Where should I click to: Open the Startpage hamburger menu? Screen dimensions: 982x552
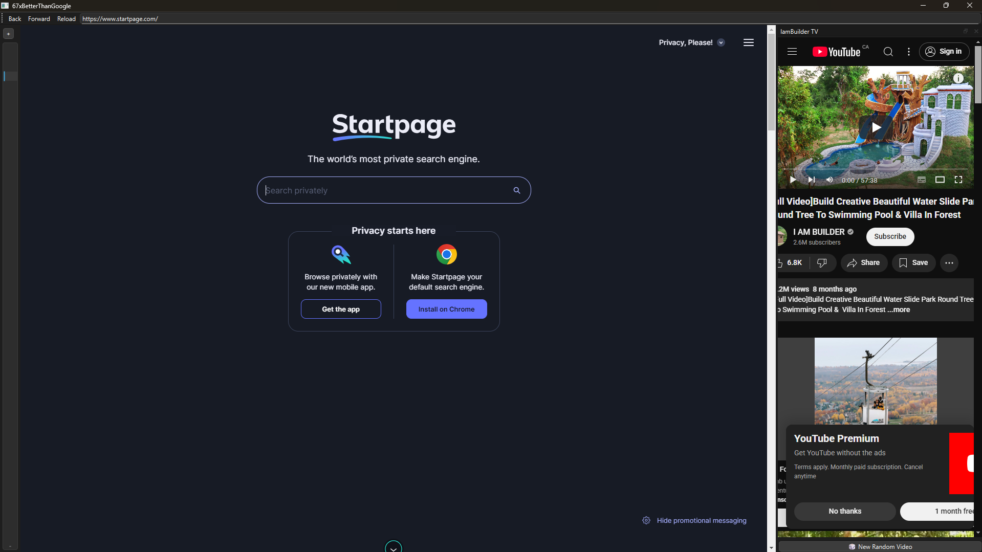click(749, 42)
